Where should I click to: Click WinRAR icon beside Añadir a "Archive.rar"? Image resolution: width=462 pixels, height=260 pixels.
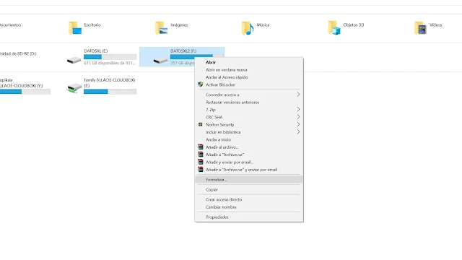[x=201, y=155]
